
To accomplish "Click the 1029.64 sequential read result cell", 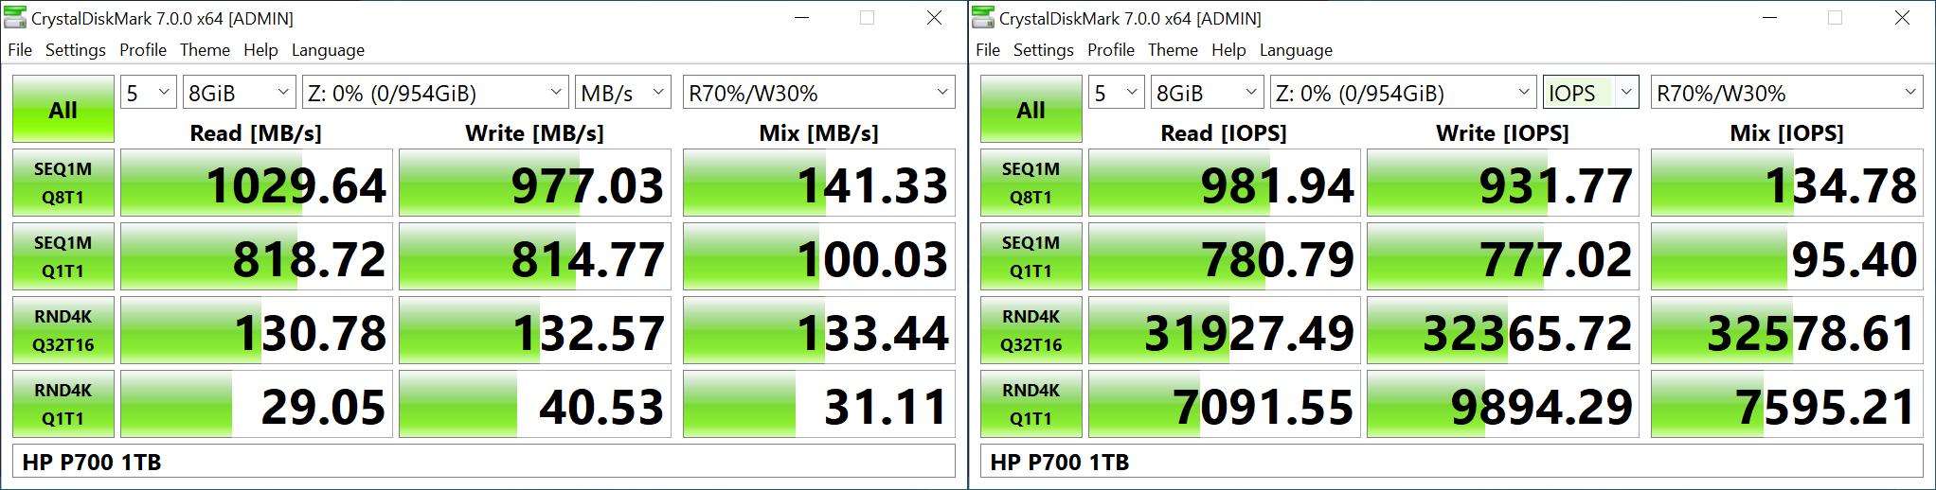I will pyautogui.click(x=256, y=184).
